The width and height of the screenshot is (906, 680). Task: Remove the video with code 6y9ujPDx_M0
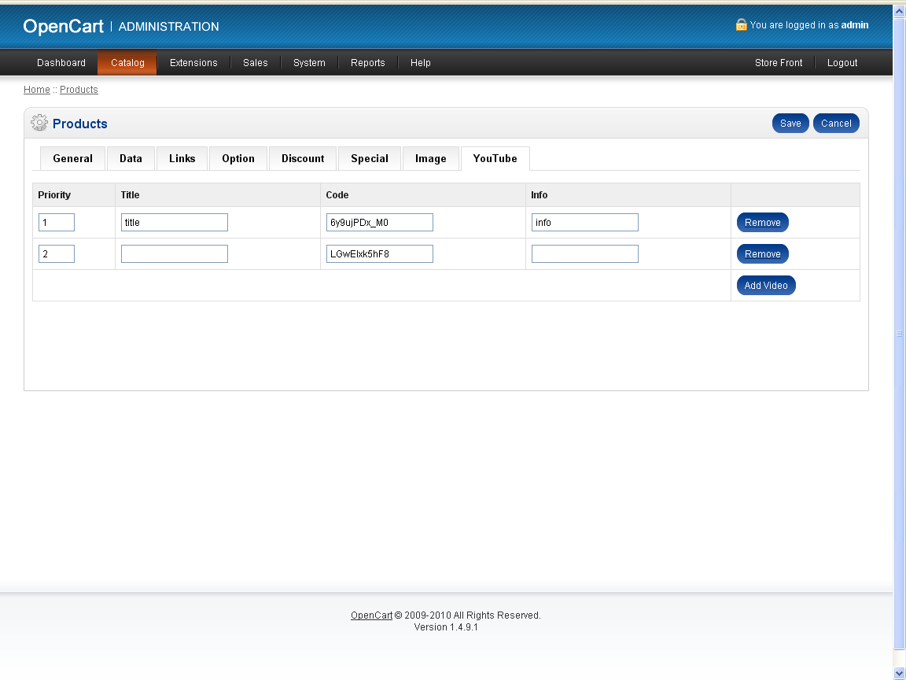click(x=763, y=223)
